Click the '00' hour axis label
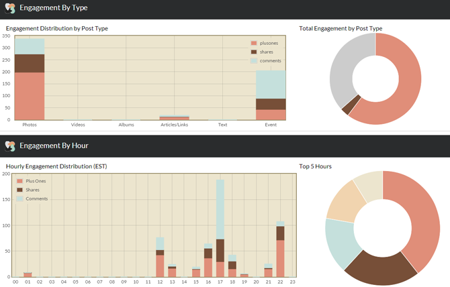The width and height of the screenshot is (450, 287). (x=15, y=282)
